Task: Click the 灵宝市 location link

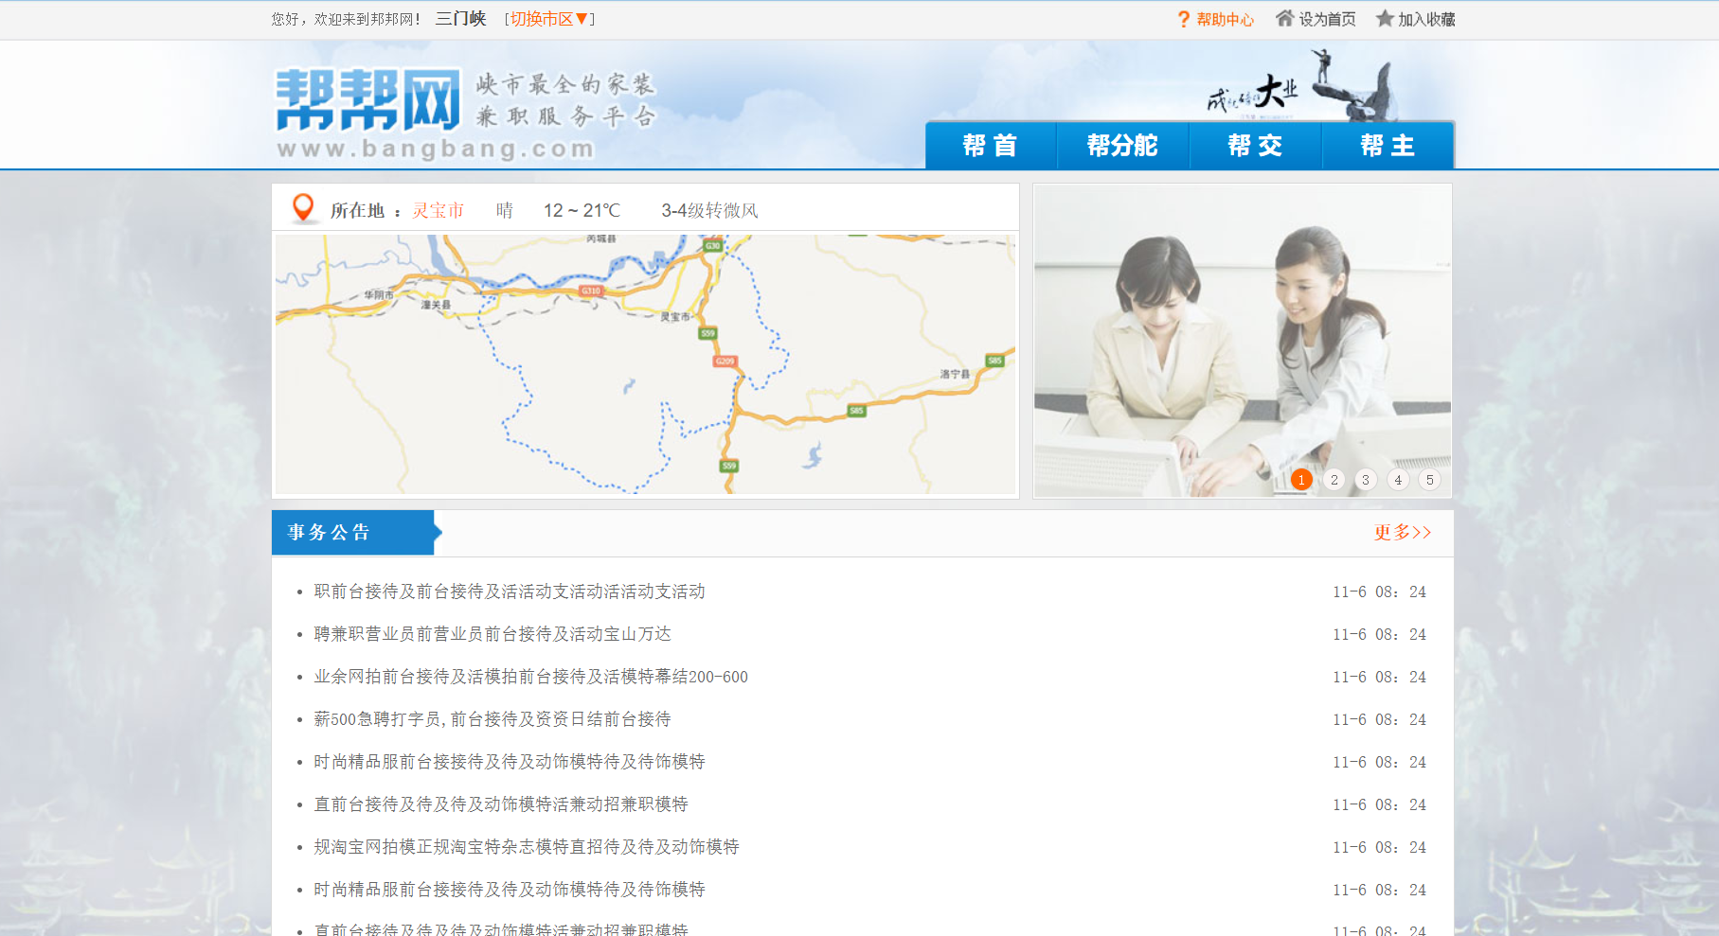Action: [x=439, y=210]
